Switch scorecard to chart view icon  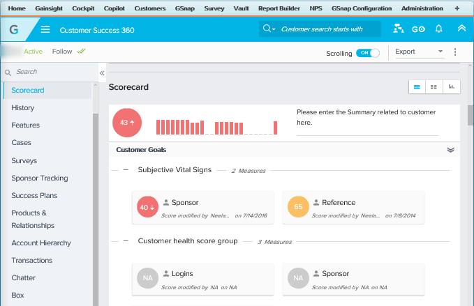click(452, 87)
